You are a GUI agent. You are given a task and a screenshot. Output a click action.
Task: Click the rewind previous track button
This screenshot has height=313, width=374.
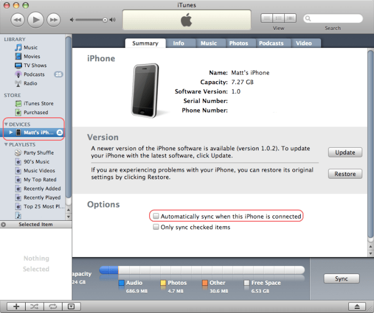(x=18, y=20)
